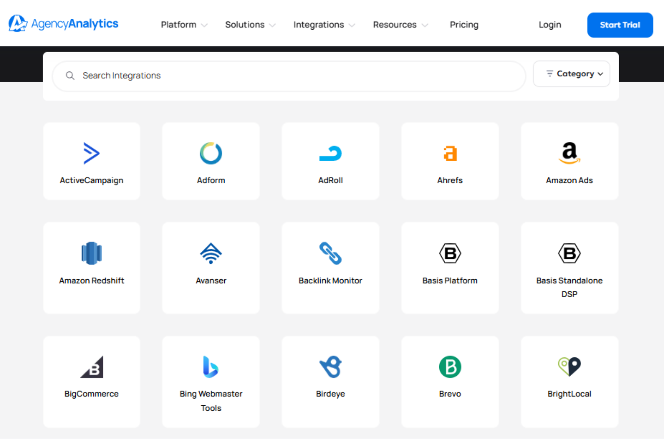Click the BigCommerce triangle logo icon
The width and height of the screenshot is (664, 443).
(92, 367)
